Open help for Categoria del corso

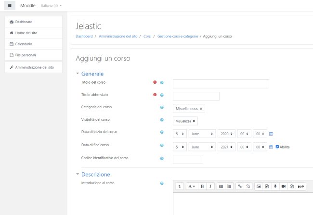click(162, 107)
